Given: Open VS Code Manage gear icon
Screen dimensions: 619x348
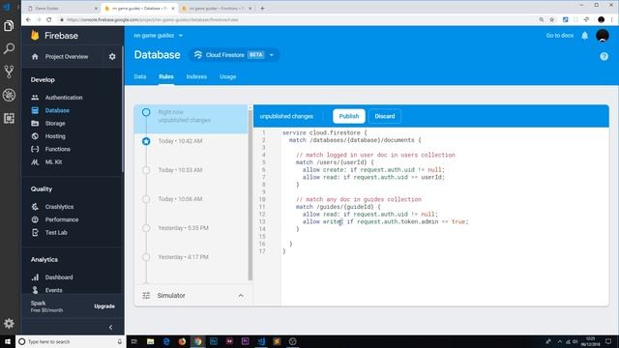Looking at the screenshot, I should 9,324.
